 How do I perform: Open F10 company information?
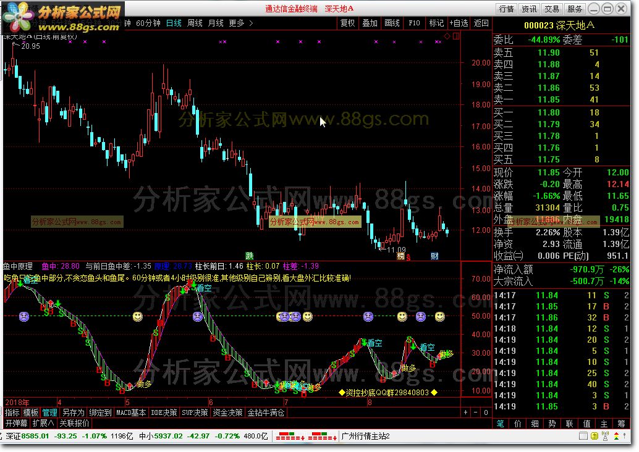point(414,23)
